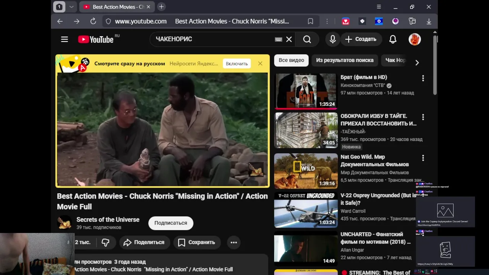Open options for ОБОКРАЛИ ИЗБУ В ТАЙГЕ video
489x275 pixels.
point(423,117)
